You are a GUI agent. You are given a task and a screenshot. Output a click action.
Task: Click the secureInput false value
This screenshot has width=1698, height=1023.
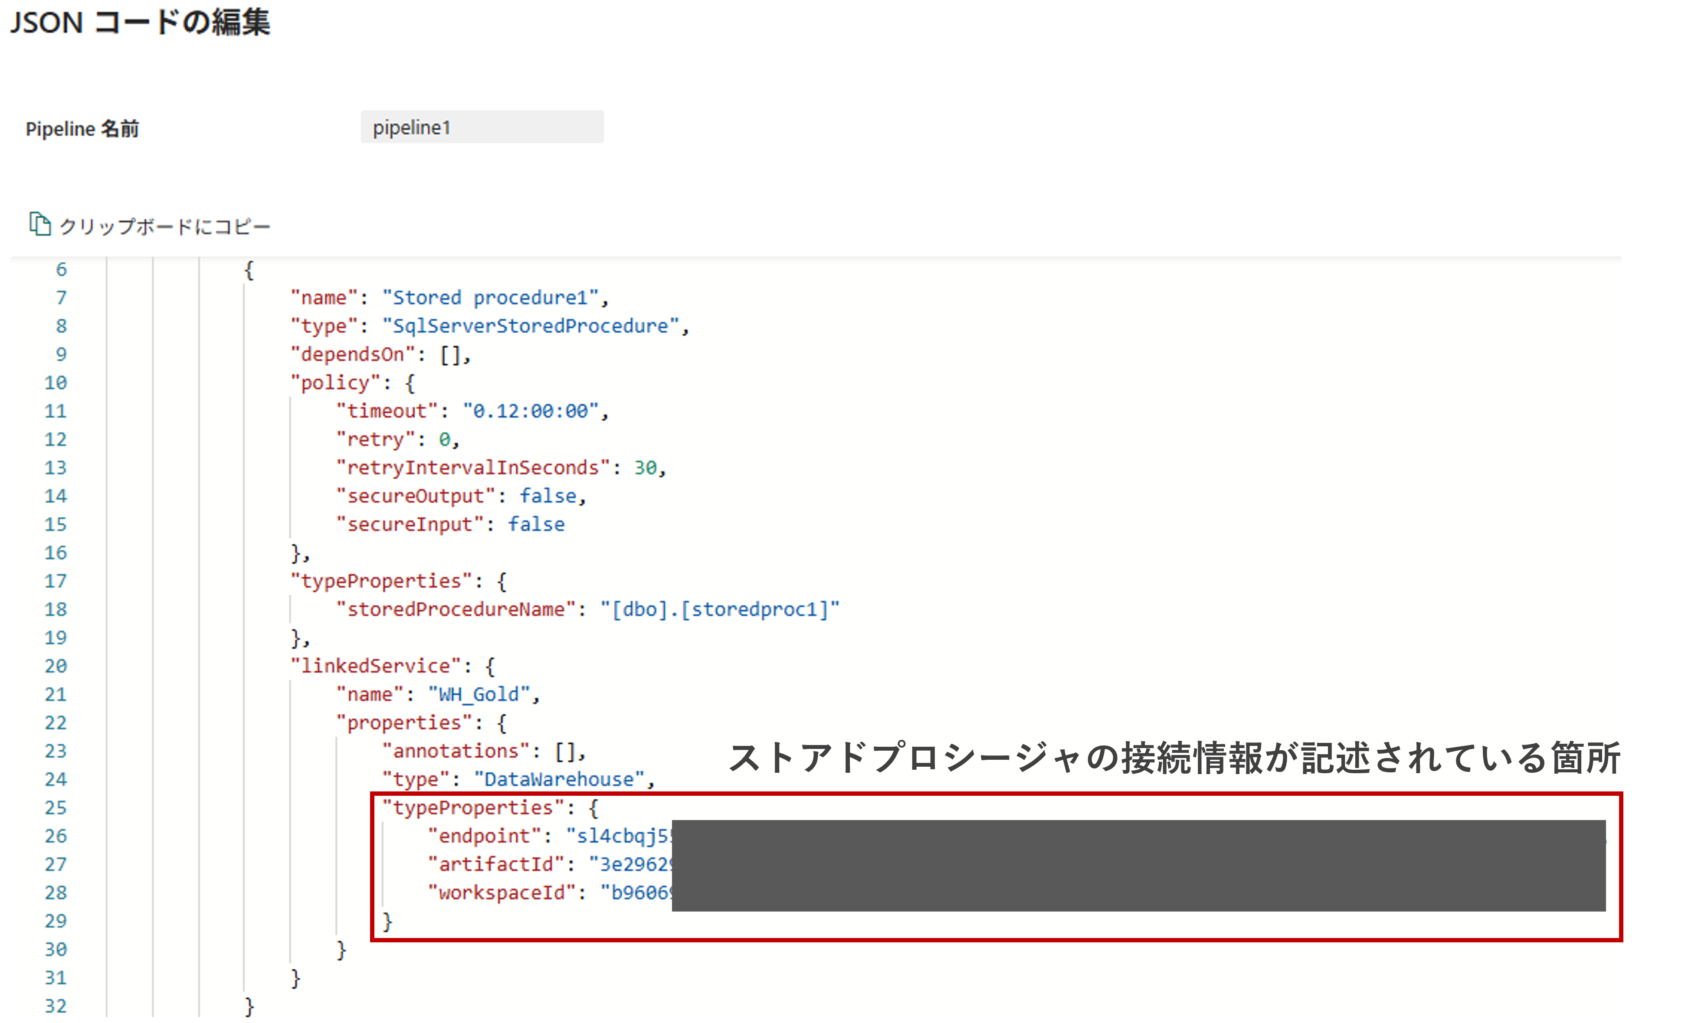coord(536,524)
